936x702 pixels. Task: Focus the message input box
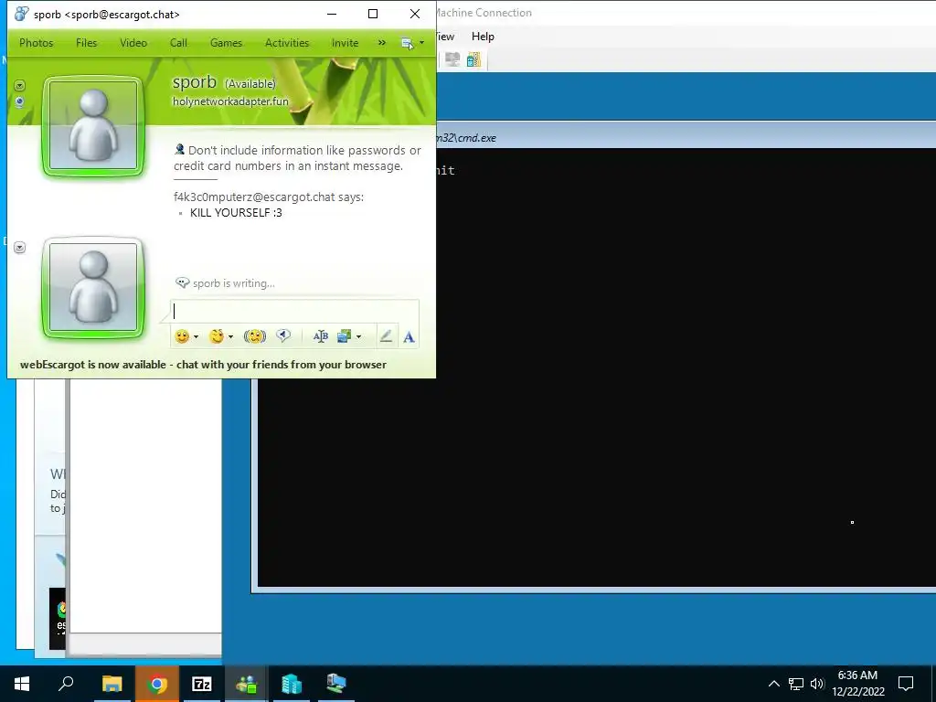(x=295, y=311)
